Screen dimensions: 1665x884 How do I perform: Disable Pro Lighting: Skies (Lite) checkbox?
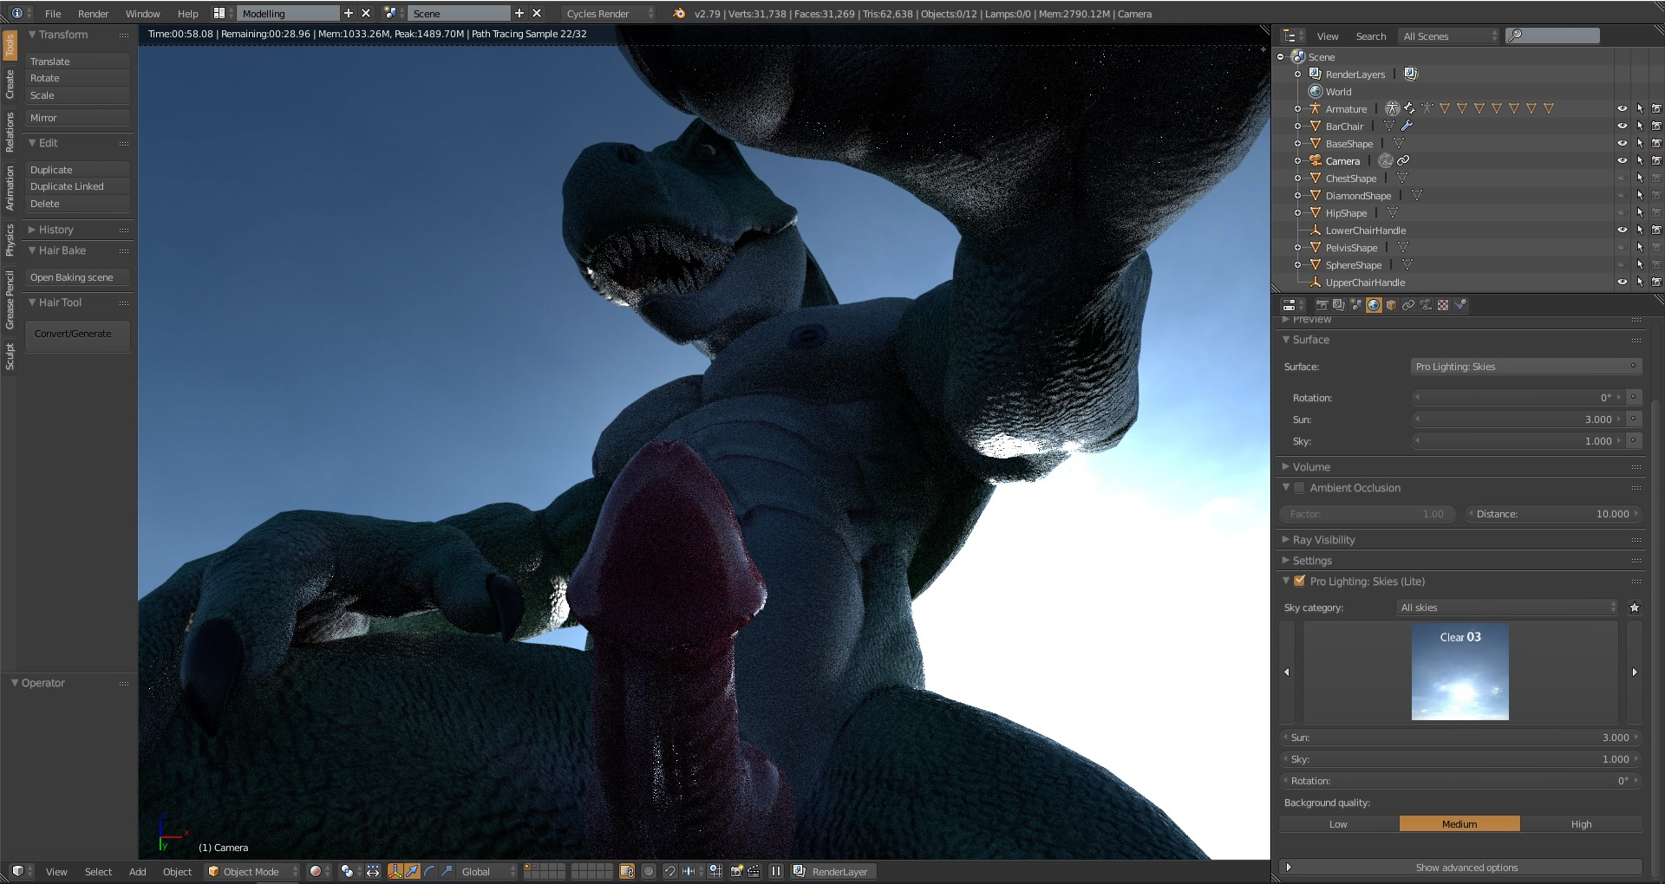pyautogui.click(x=1299, y=582)
